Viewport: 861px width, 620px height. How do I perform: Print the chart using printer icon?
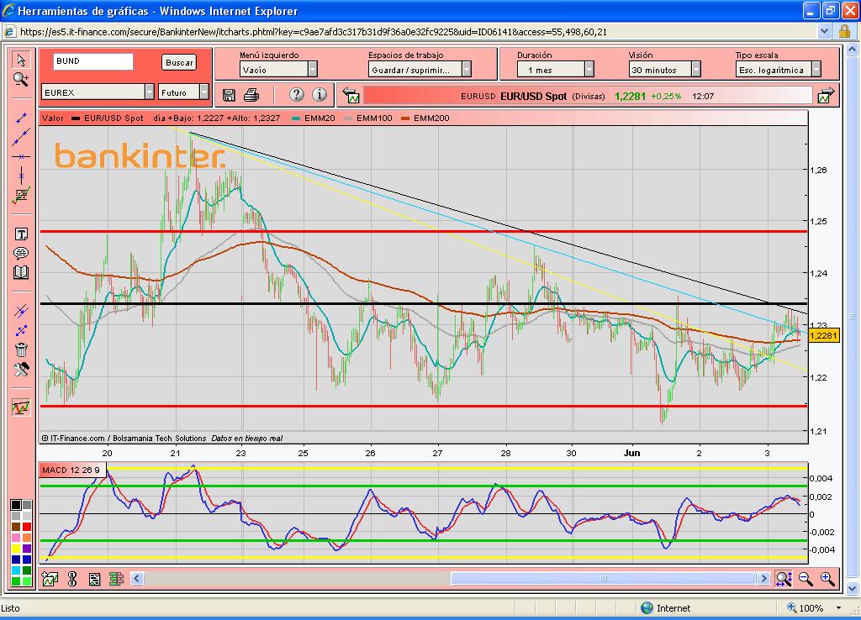[251, 95]
